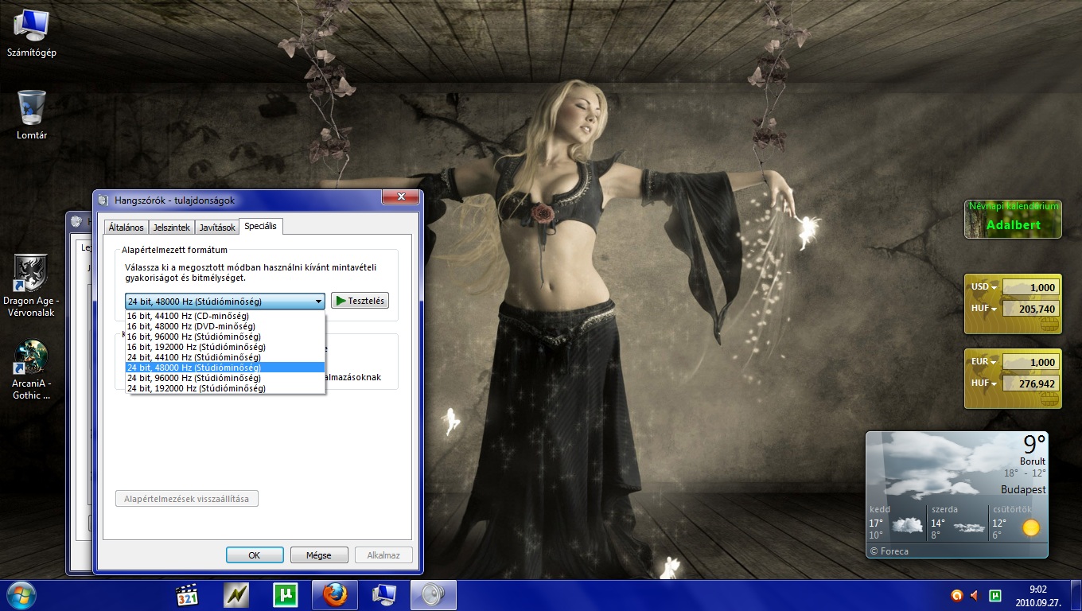The image size is (1082, 611).
Task: Click the sun icon for csütörtök forecast
Action: pyautogui.click(x=1031, y=527)
